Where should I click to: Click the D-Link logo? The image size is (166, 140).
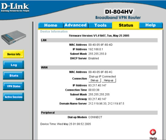[x=15, y=8]
